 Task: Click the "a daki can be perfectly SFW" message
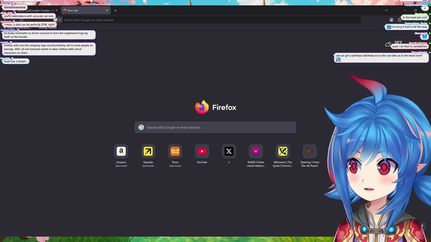(x=29, y=25)
